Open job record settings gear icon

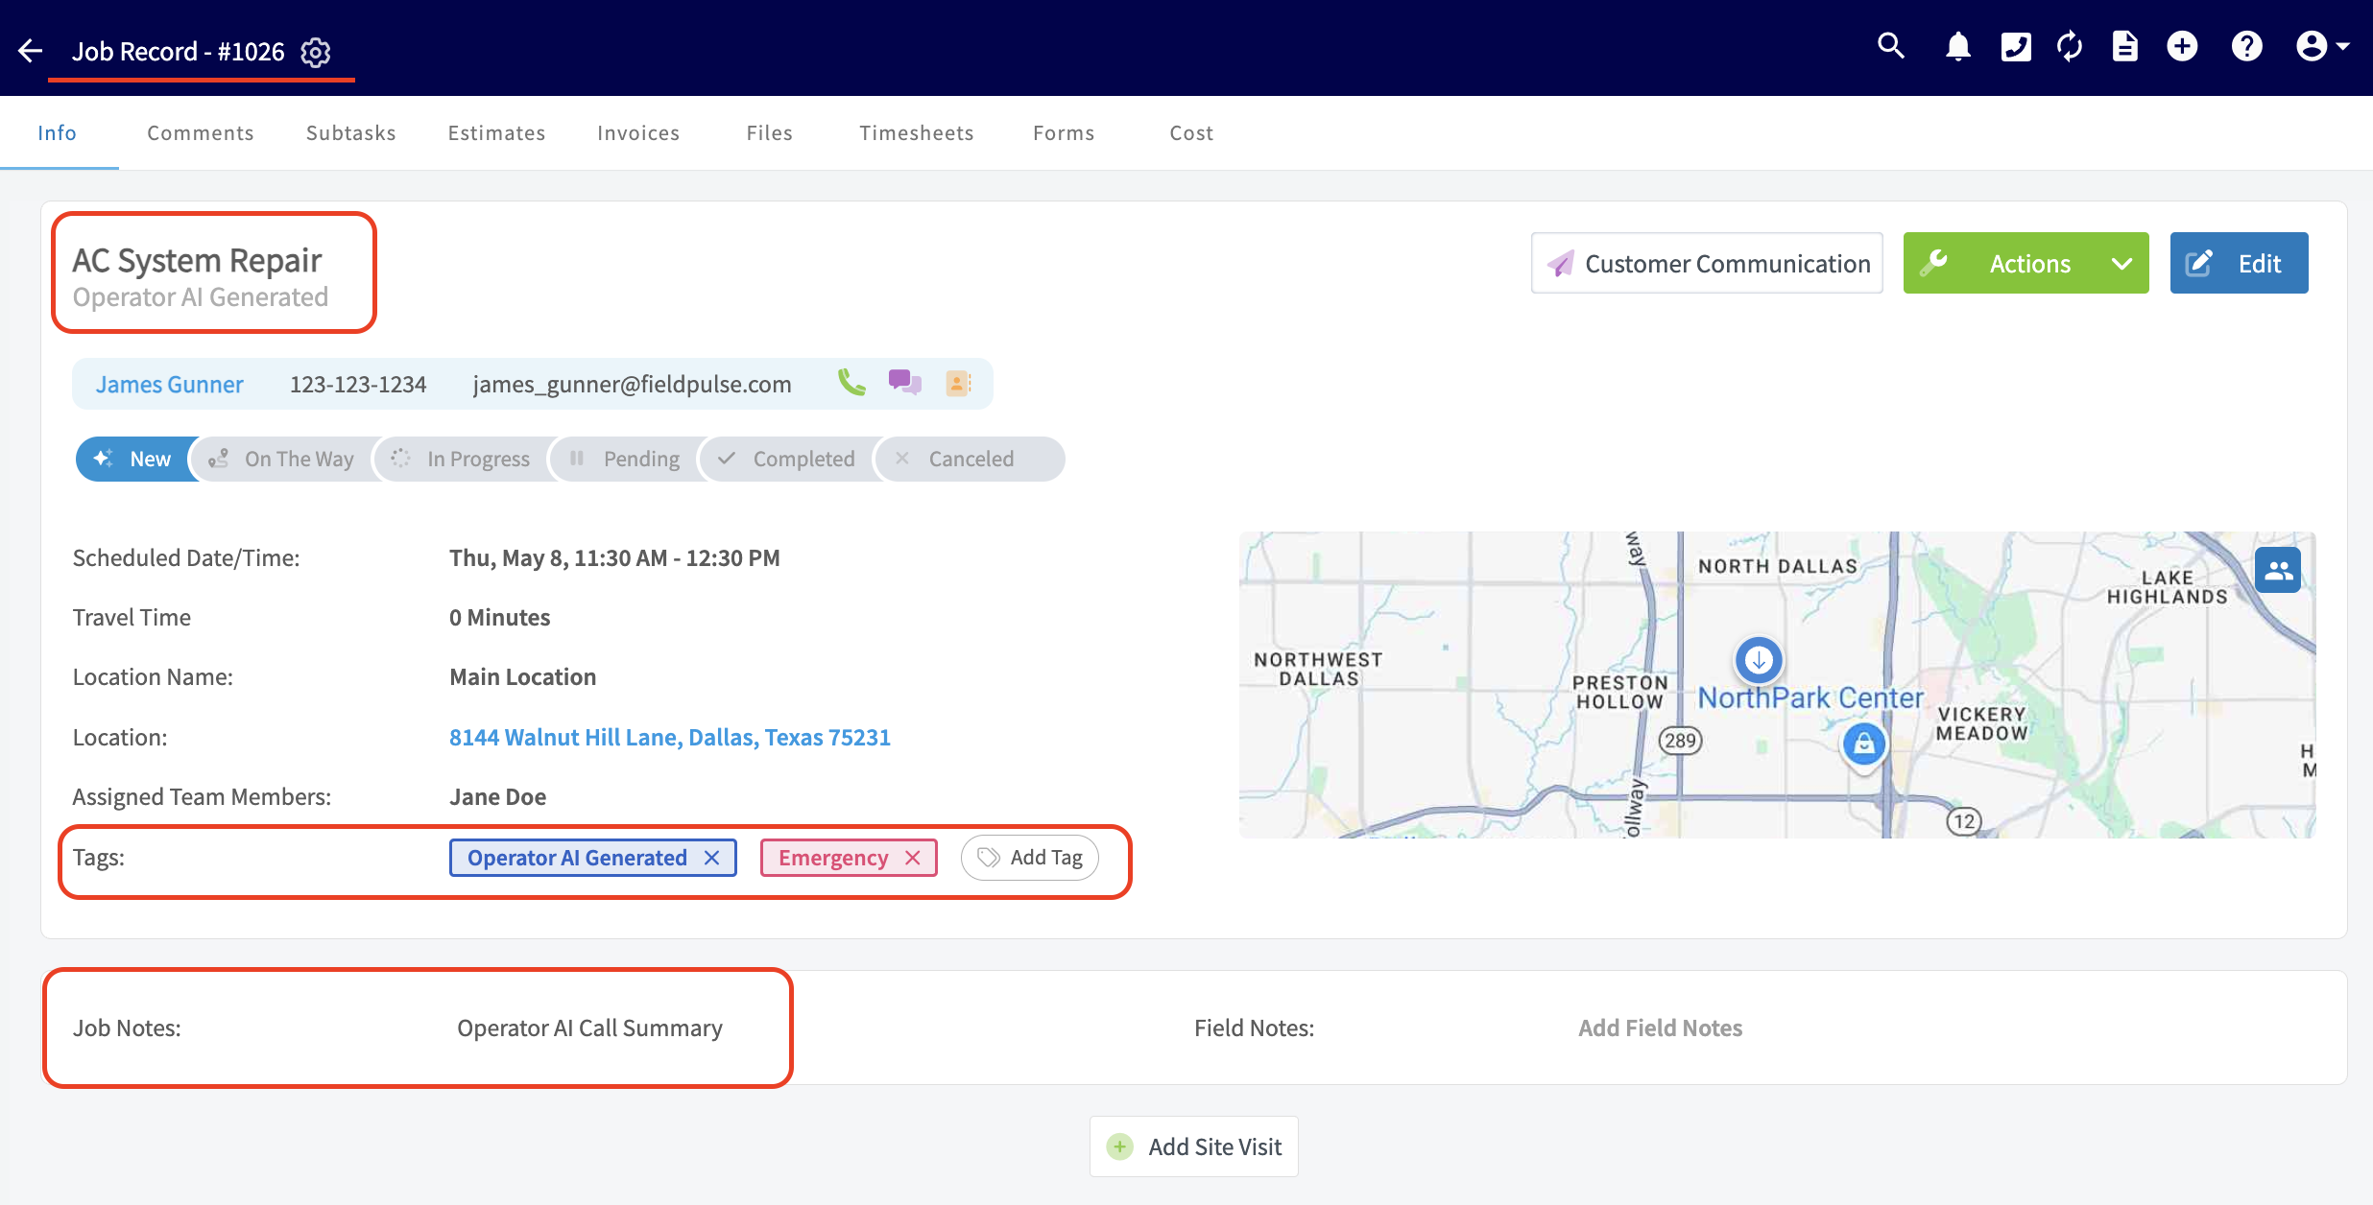click(316, 52)
